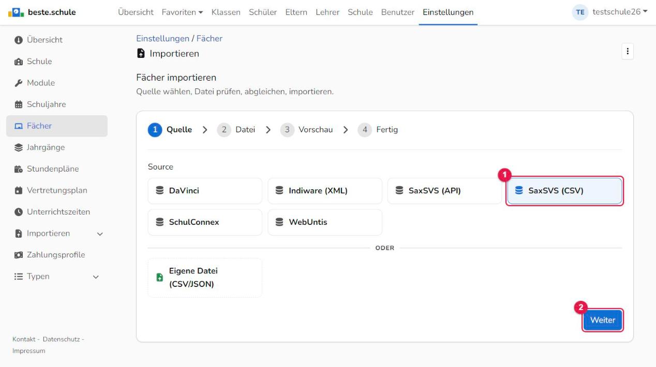This screenshot has width=656, height=367.
Task: Click step 2 Datei in wizard
Action: point(236,130)
